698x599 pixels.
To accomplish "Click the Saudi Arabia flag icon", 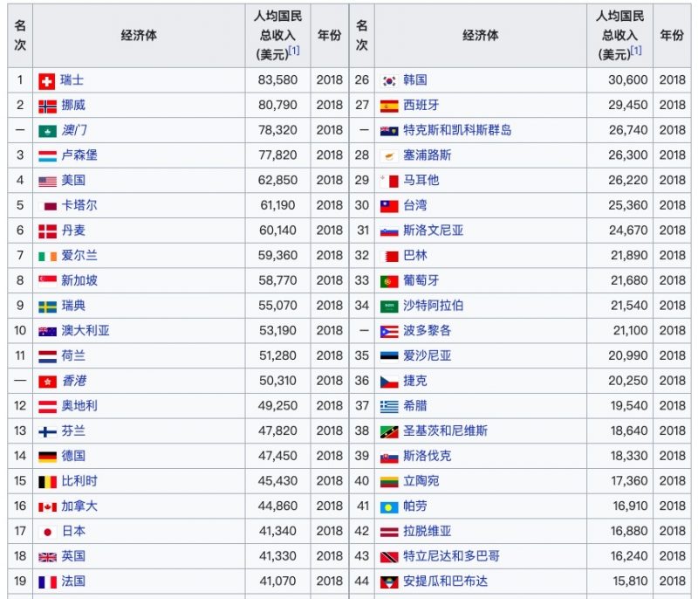I will [x=389, y=306].
